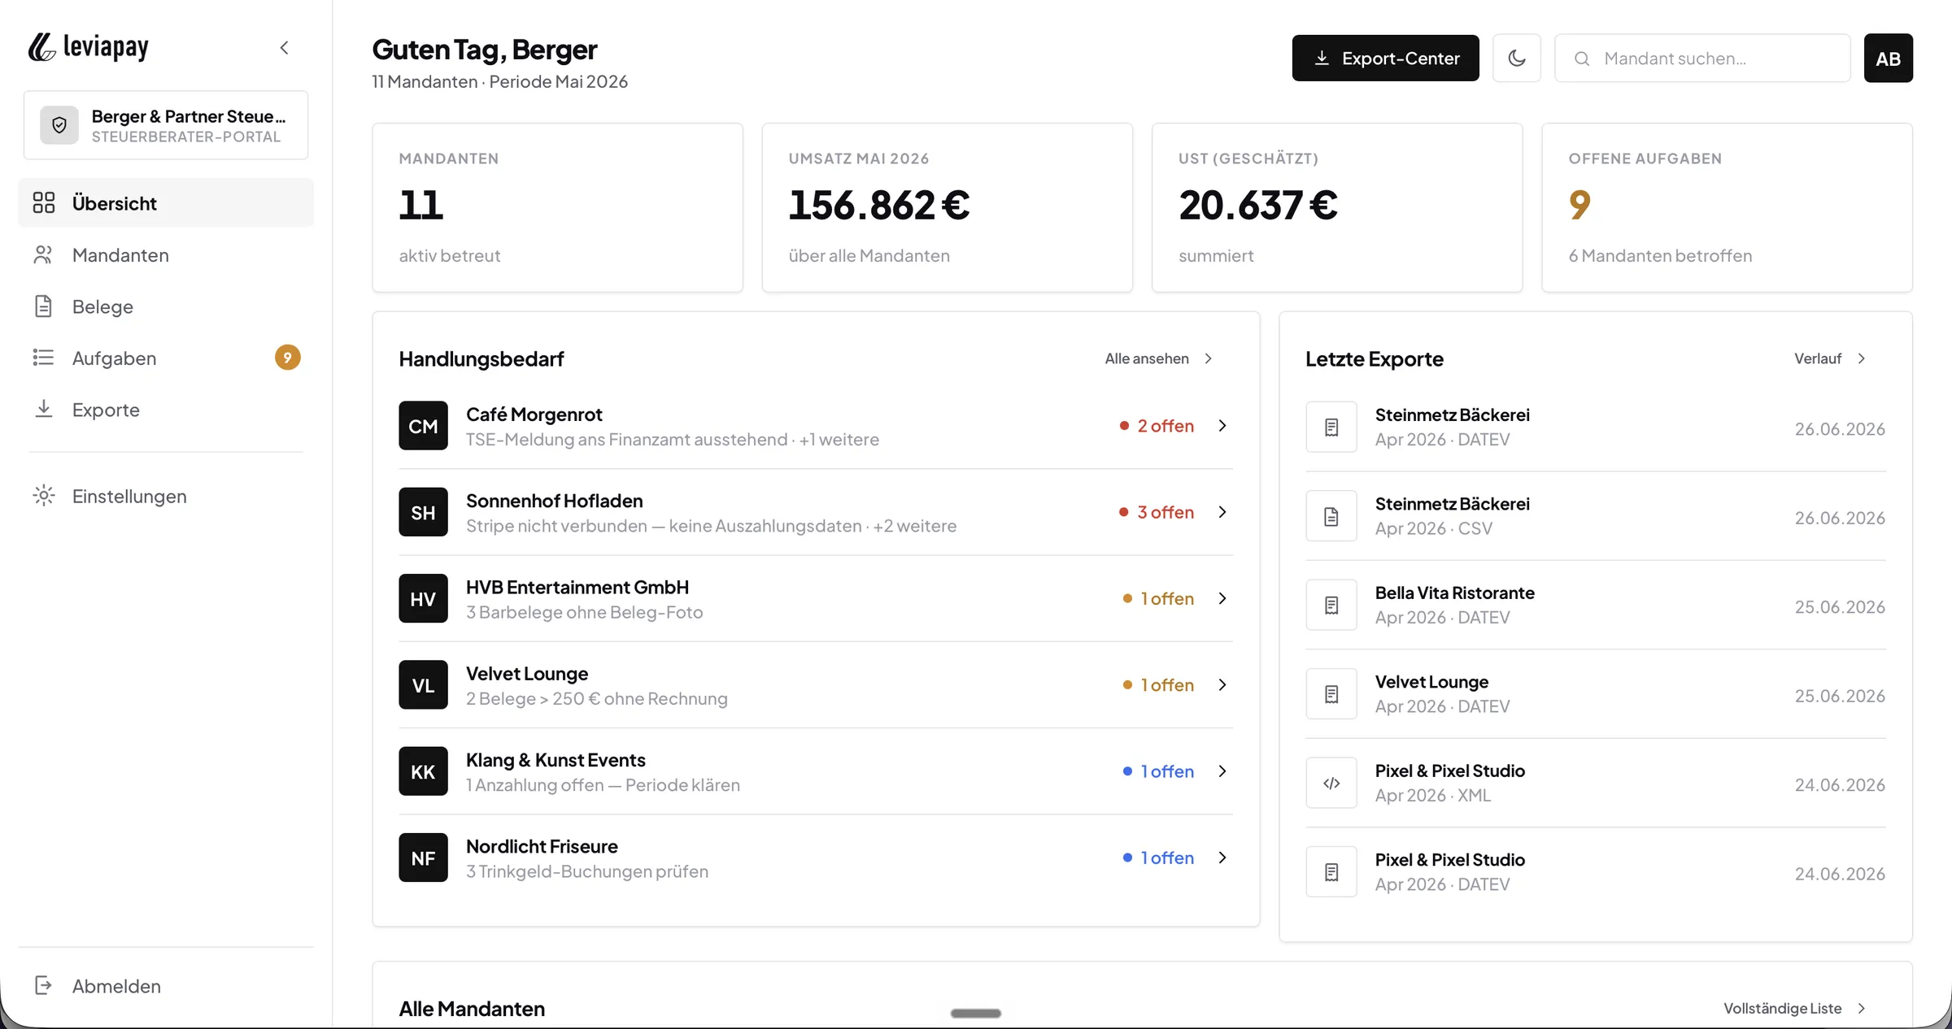
Task: Click code icon of Pixel & Pixel XML export
Action: click(x=1331, y=783)
